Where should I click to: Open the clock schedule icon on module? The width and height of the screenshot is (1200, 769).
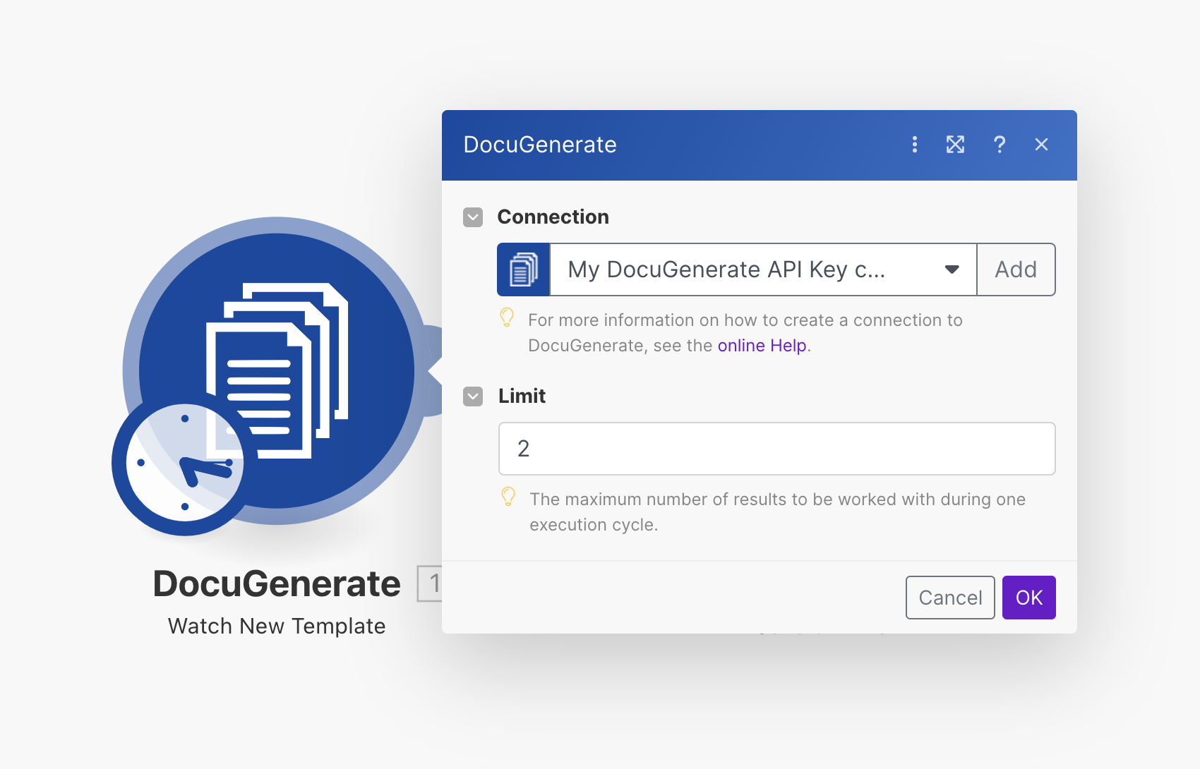(185, 463)
